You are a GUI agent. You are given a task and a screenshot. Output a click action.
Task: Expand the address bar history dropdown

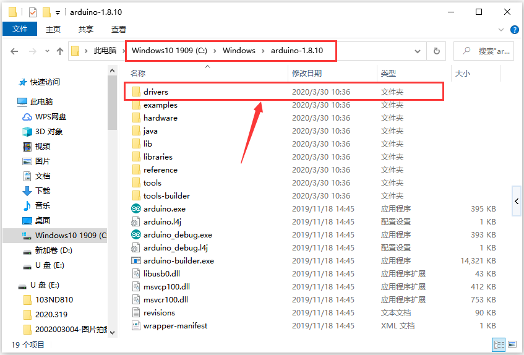(418, 51)
